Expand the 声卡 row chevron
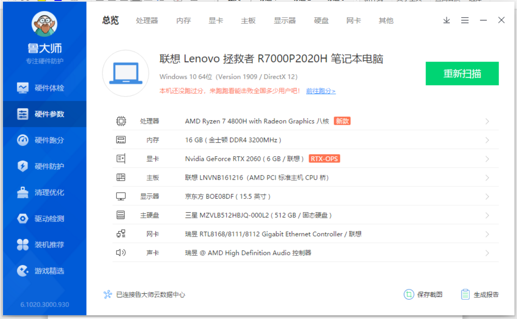 click(487, 253)
